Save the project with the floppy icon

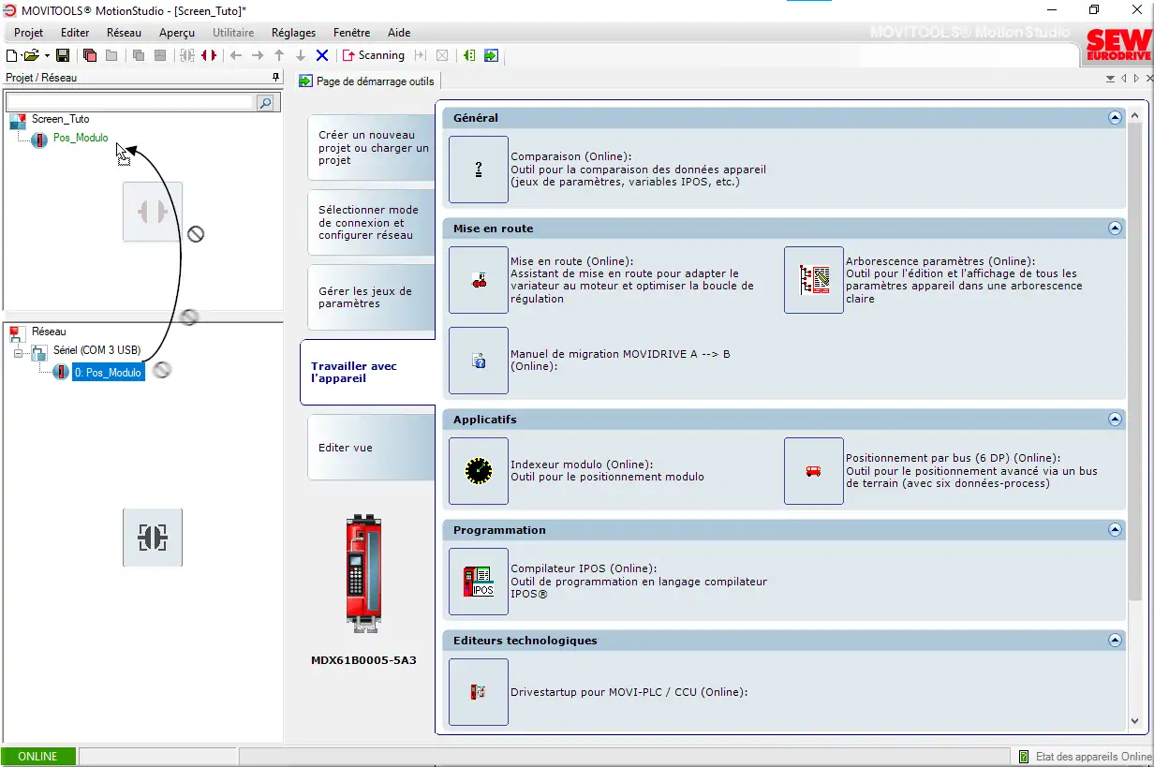tap(63, 56)
